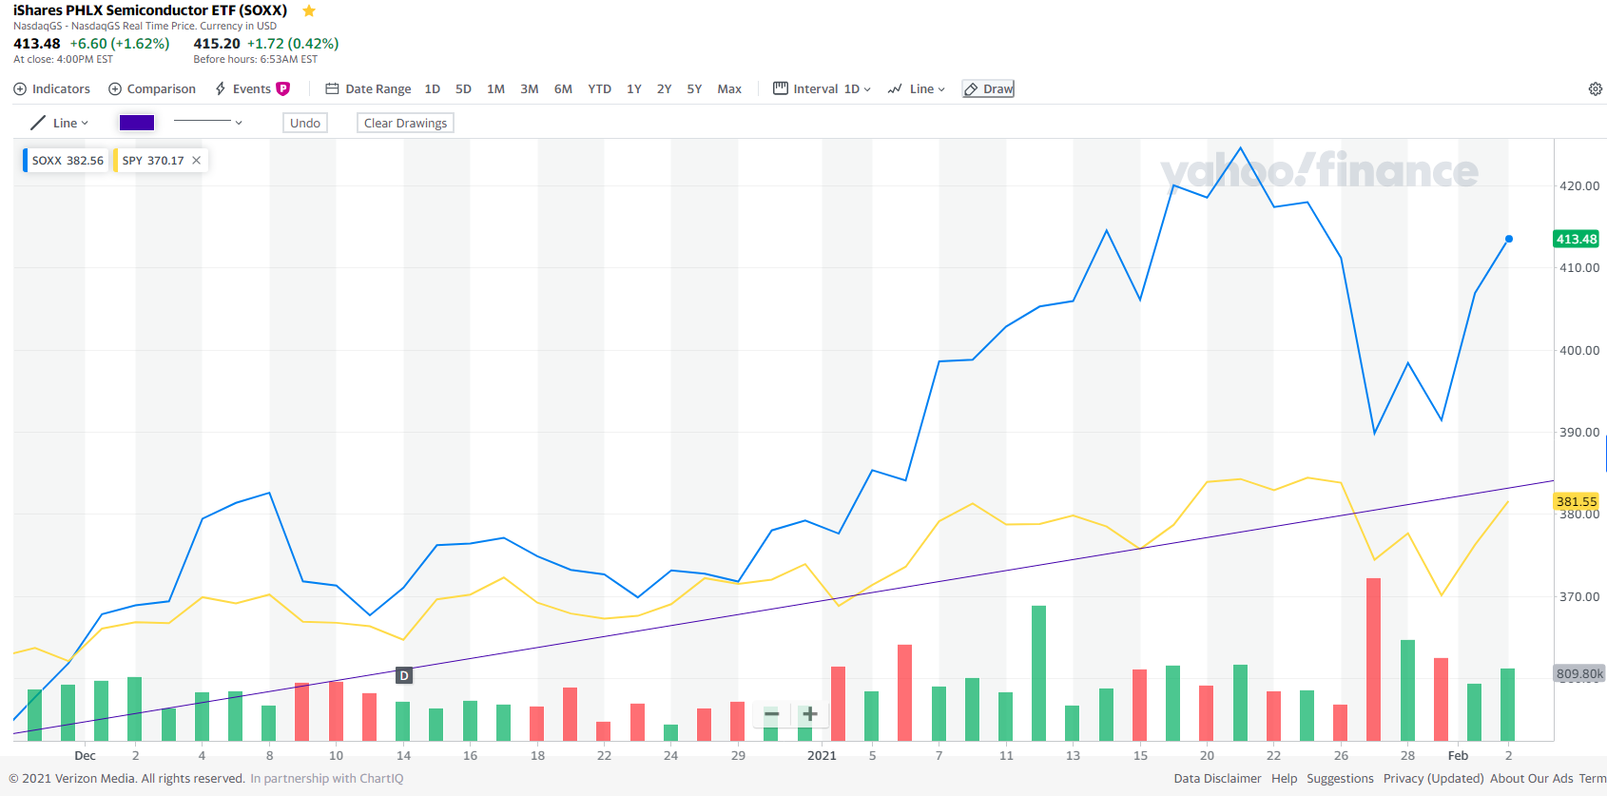Click the Interval calendar icon
The width and height of the screenshot is (1607, 796).
point(781,88)
